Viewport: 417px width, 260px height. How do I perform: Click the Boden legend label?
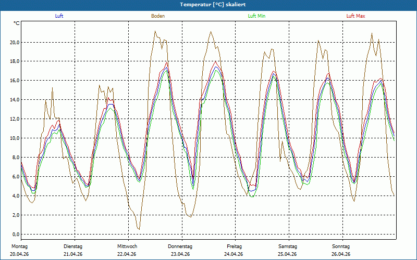pos(158,16)
